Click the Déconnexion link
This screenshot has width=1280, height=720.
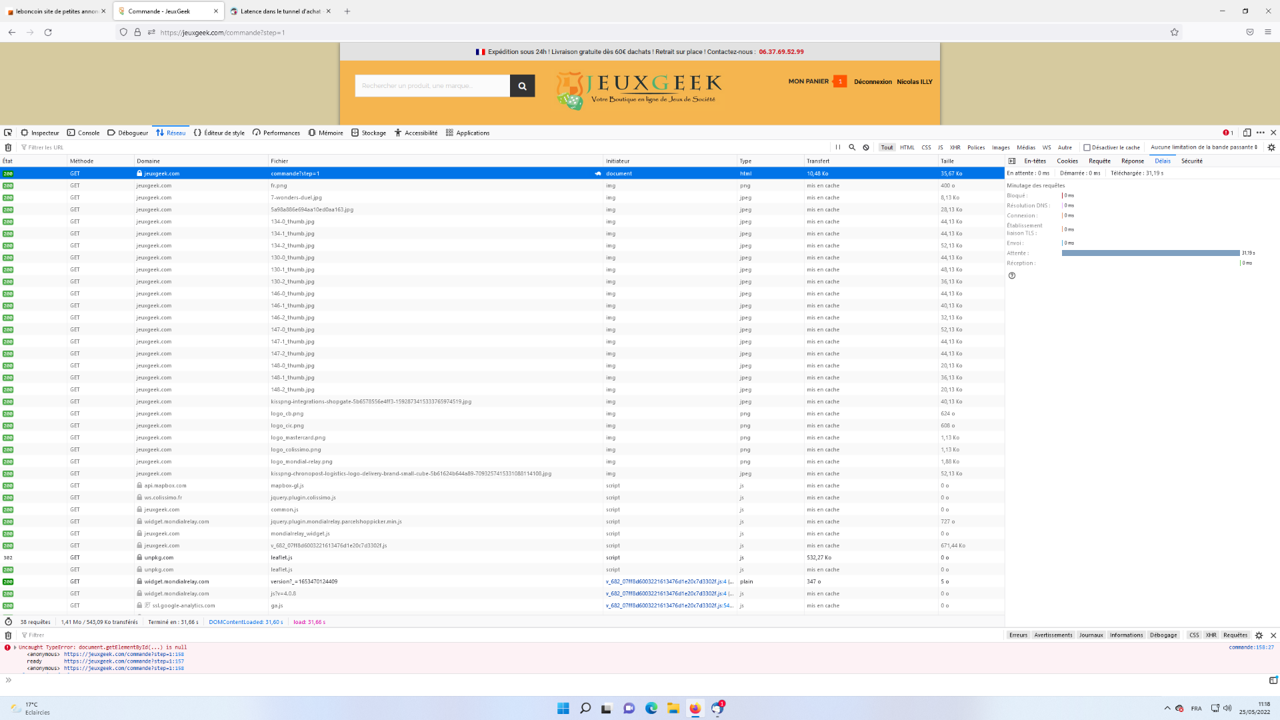point(873,81)
